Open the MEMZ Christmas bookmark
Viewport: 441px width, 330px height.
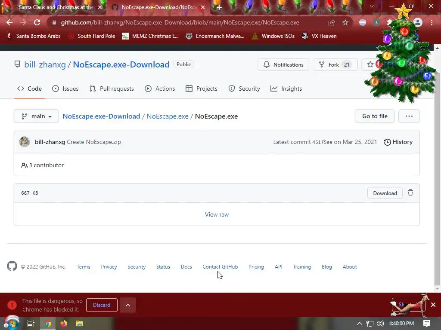[150, 36]
